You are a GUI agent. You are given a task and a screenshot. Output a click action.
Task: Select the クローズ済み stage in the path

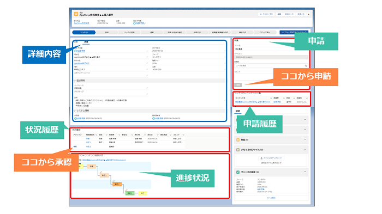point(265,32)
